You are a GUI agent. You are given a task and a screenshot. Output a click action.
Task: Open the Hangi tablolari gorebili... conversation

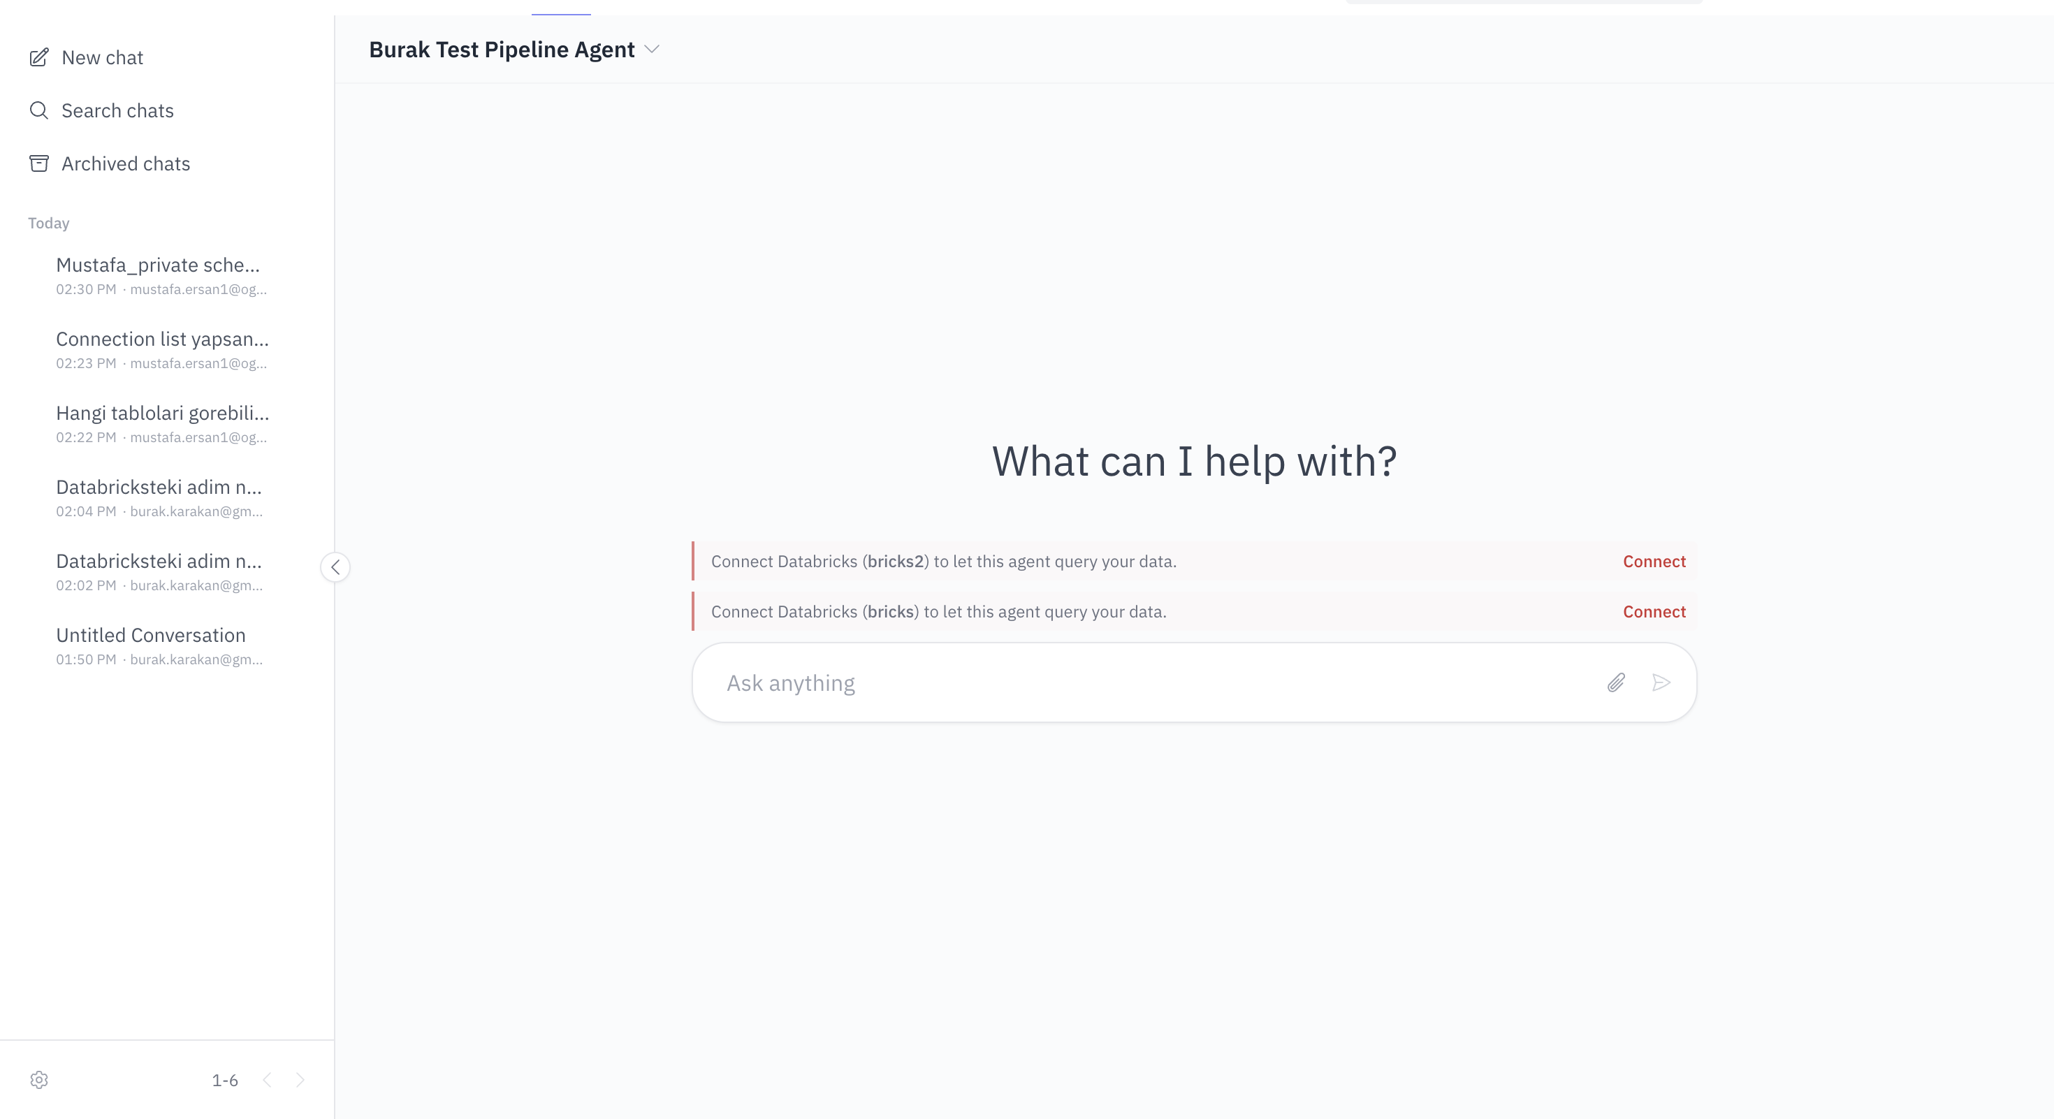163,424
